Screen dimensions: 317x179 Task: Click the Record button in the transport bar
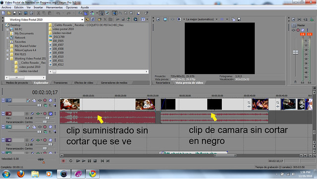click(x=63, y=161)
